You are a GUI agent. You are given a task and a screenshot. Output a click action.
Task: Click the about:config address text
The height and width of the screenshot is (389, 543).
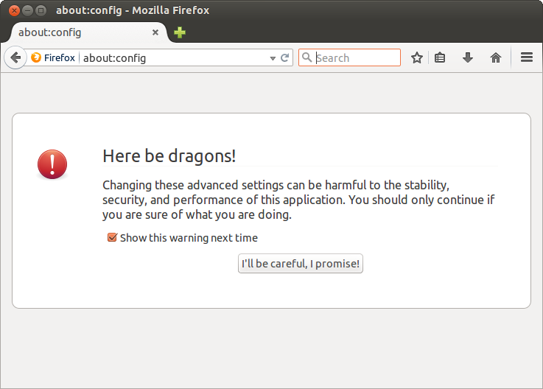point(115,58)
